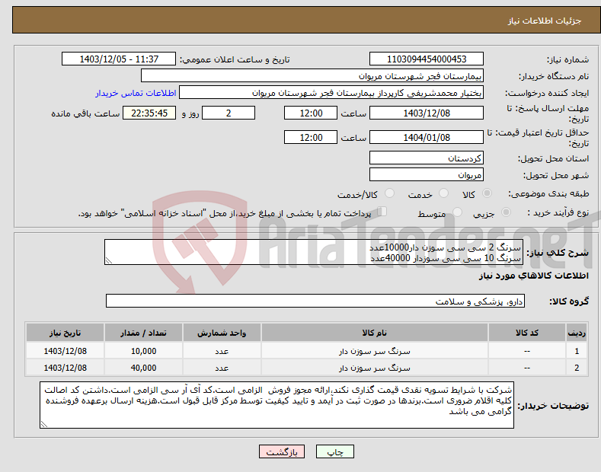
Task: Click the response deadline hour 12:00 field
Action: click(311, 113)
